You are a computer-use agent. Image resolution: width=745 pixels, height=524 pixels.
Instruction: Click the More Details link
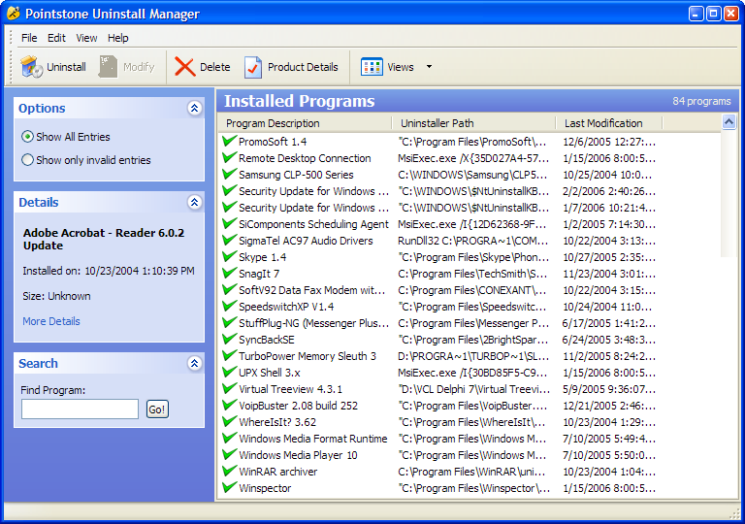tap(51, 321)
